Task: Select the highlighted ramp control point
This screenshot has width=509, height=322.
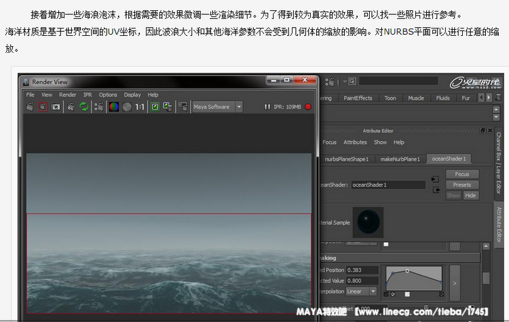Action: [x=407, y=270]
